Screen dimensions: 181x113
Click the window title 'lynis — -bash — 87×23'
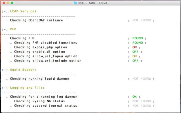(x=92, y=3)
